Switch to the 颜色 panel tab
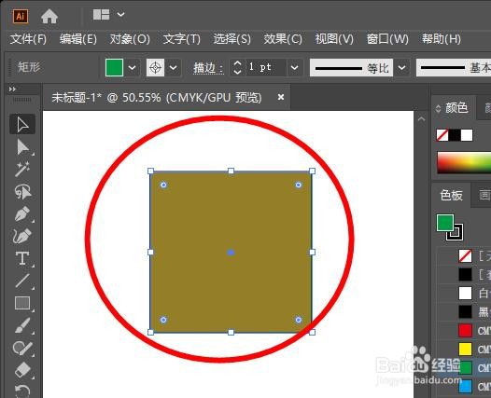This screenshot has height=398, width=491. (456, 108)
